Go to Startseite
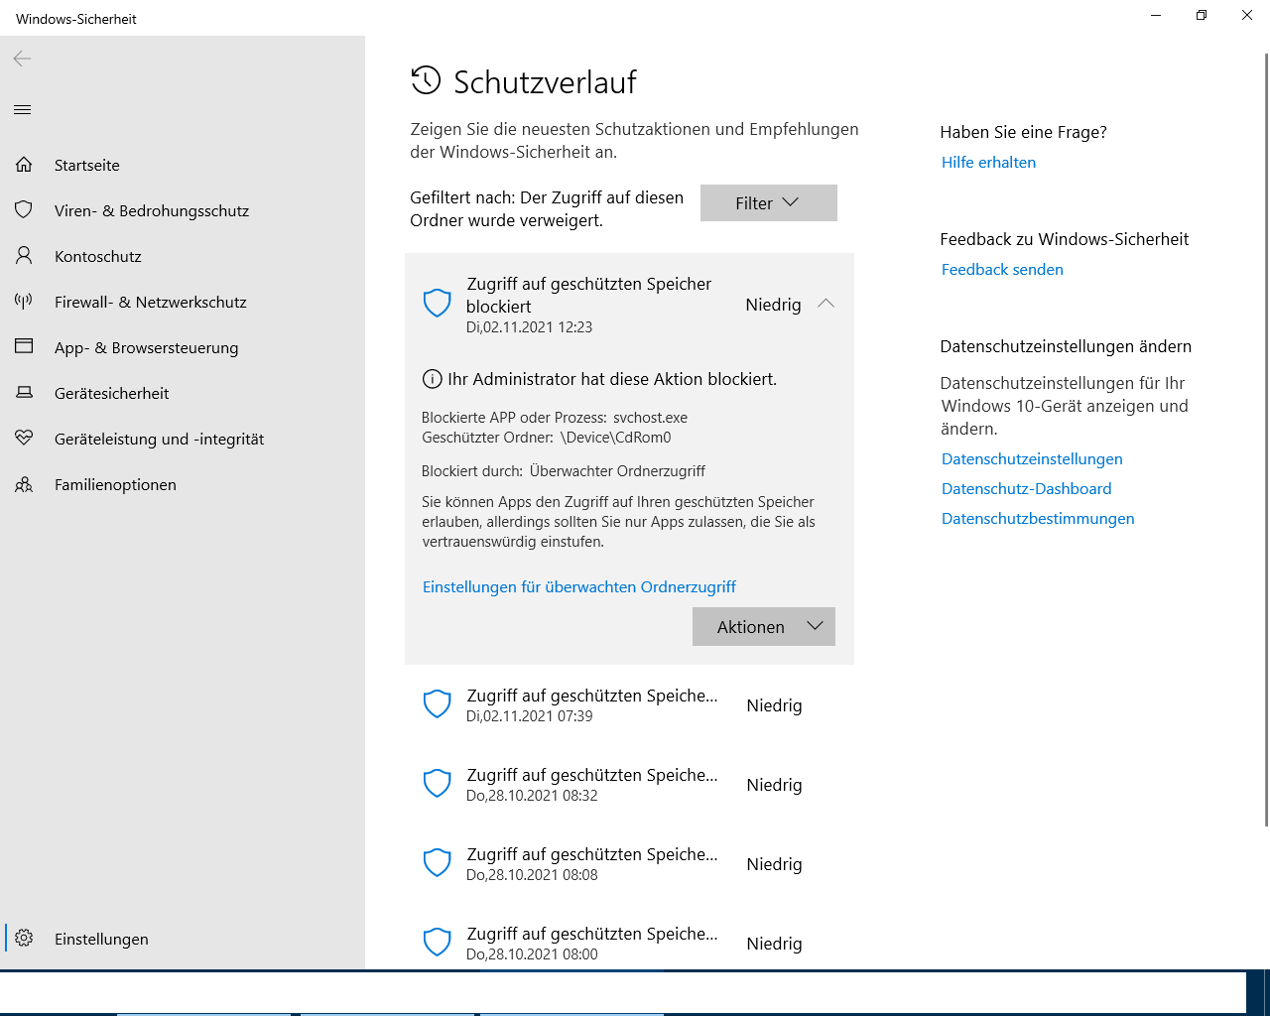 tap(183, 165)
